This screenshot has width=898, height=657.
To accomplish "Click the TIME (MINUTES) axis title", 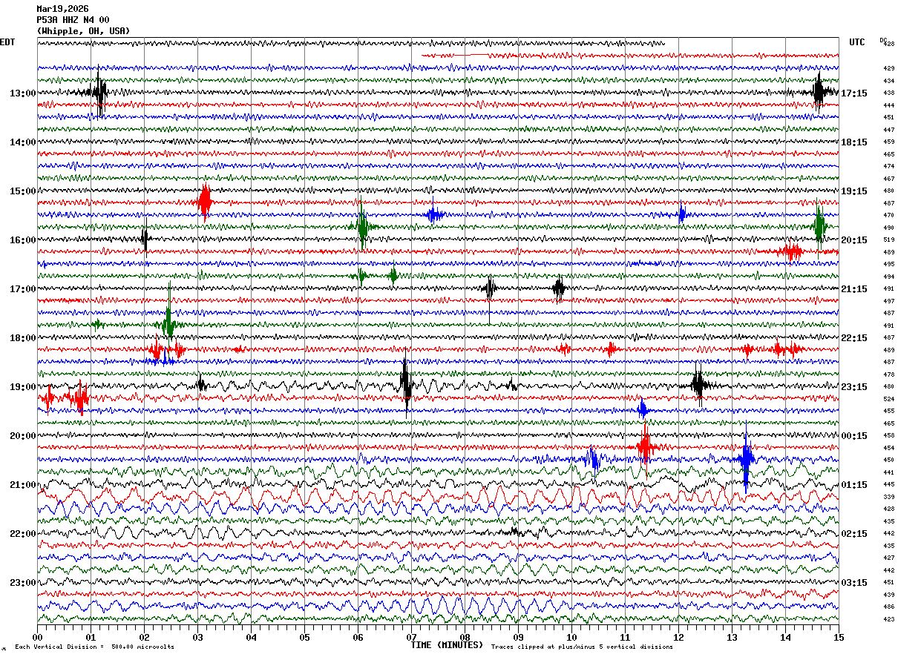I will 447,645.
